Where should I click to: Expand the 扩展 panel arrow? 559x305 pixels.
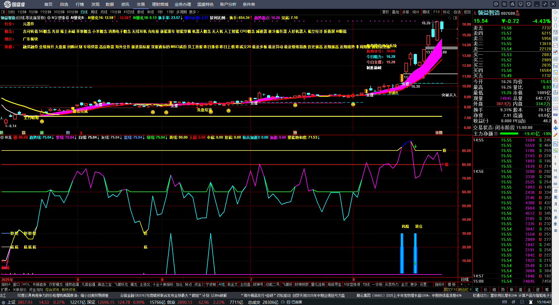pyautogui.click(x=6, y=290)
